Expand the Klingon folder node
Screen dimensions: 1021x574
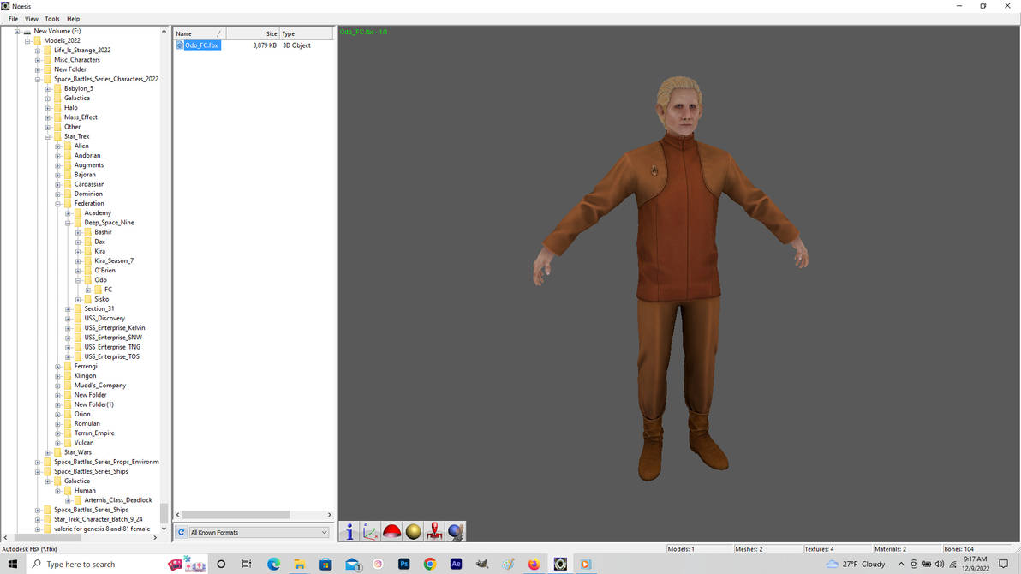pos(58,376)
